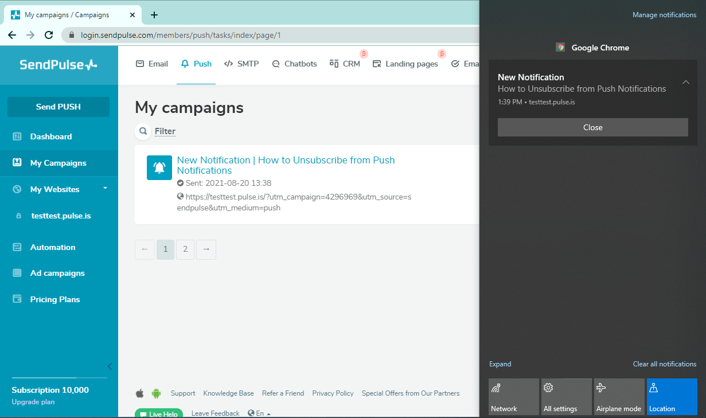The width and height of the screenshot is (706, 418).
Task: Open testtest.pulse.is website entry
Action: click(x=60, y=216)
